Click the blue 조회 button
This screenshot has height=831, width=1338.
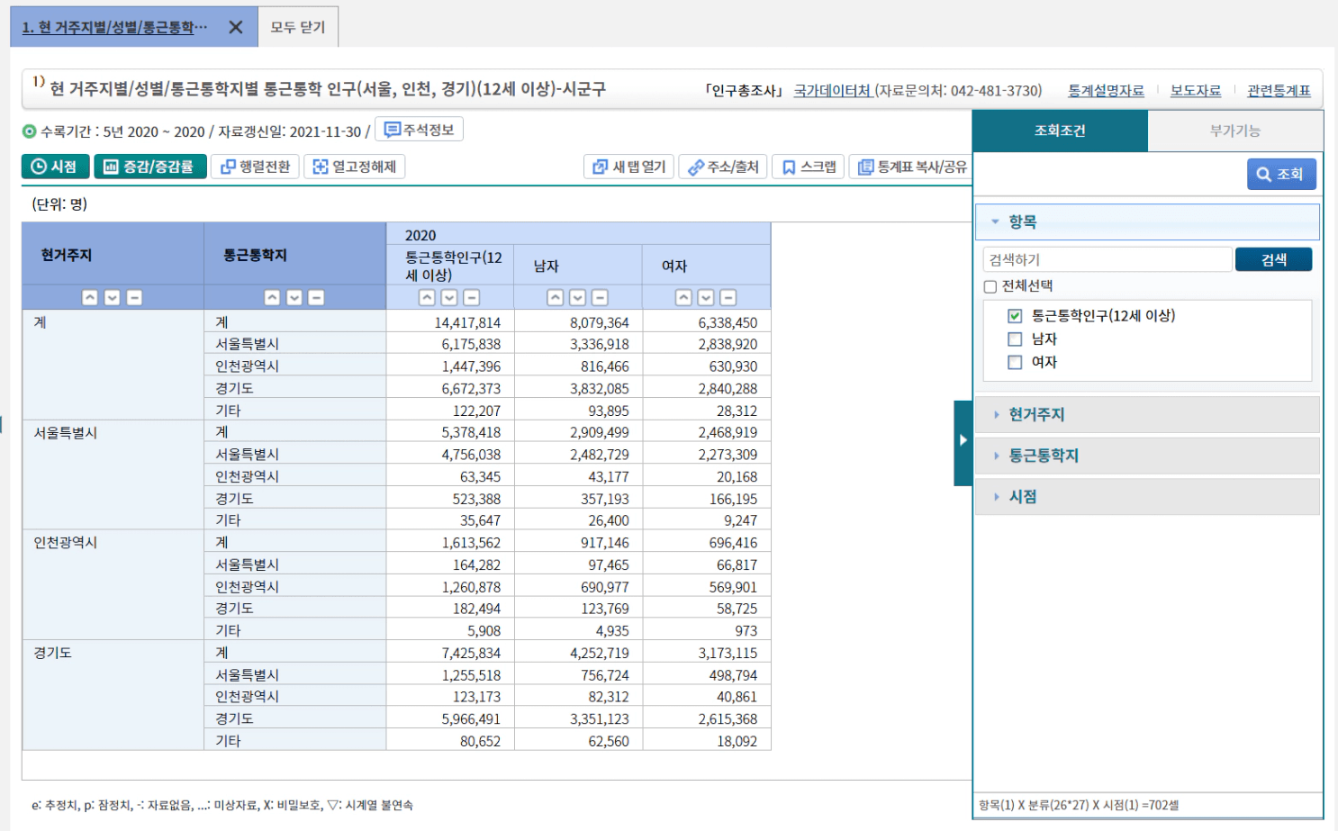tap(1281, 174)
